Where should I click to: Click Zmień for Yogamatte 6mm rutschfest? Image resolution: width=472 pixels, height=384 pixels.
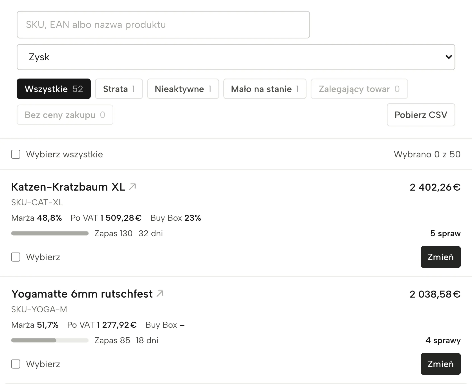441,364
